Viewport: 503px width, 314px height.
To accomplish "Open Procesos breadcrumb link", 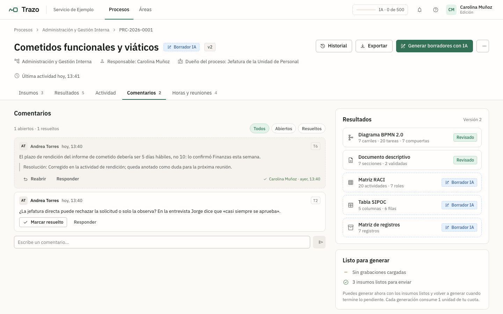I will (23, 30).
